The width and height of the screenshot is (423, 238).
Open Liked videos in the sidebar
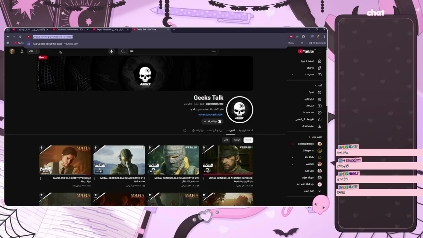(309, 119)
